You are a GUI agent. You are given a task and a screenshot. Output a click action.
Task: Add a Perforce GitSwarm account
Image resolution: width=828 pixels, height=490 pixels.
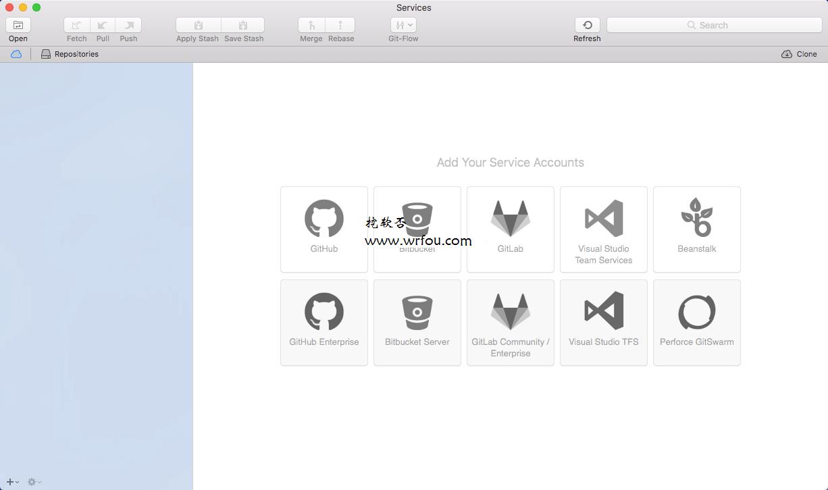point(697,323)
